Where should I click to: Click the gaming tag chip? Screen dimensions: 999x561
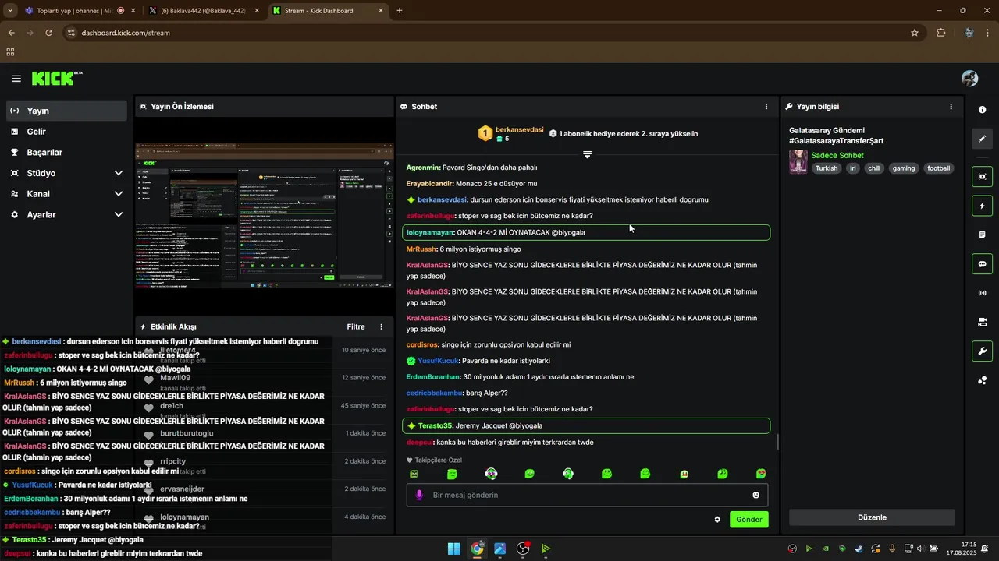tap(904, 168)
